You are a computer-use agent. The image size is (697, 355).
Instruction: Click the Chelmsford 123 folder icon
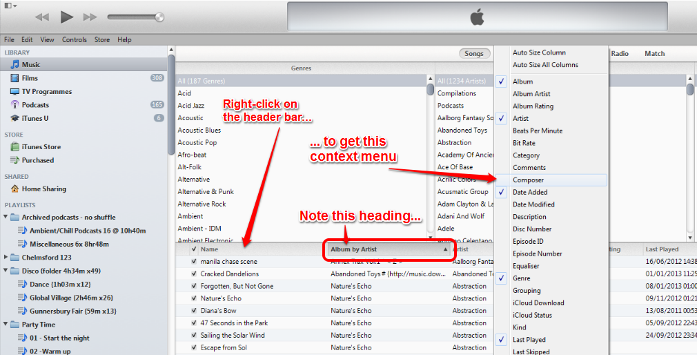14,257
